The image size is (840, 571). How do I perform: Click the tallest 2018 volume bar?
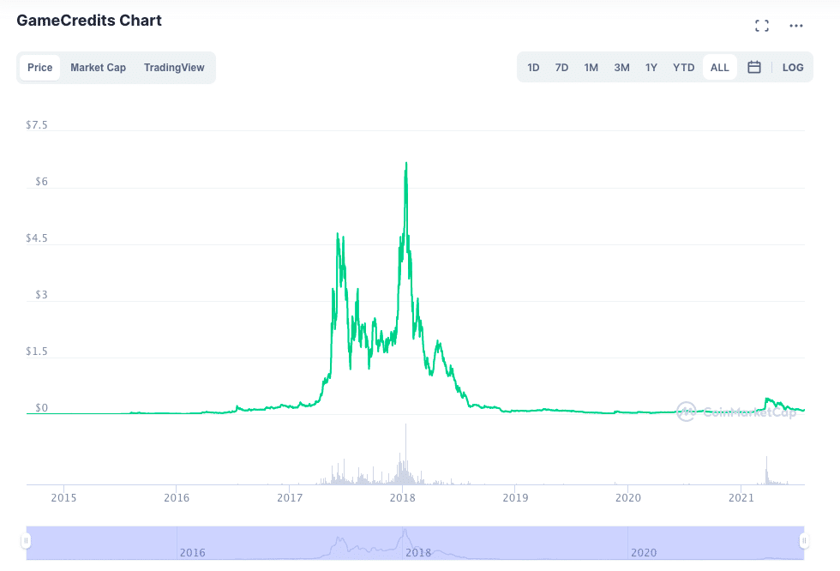(x=405, y=454)
